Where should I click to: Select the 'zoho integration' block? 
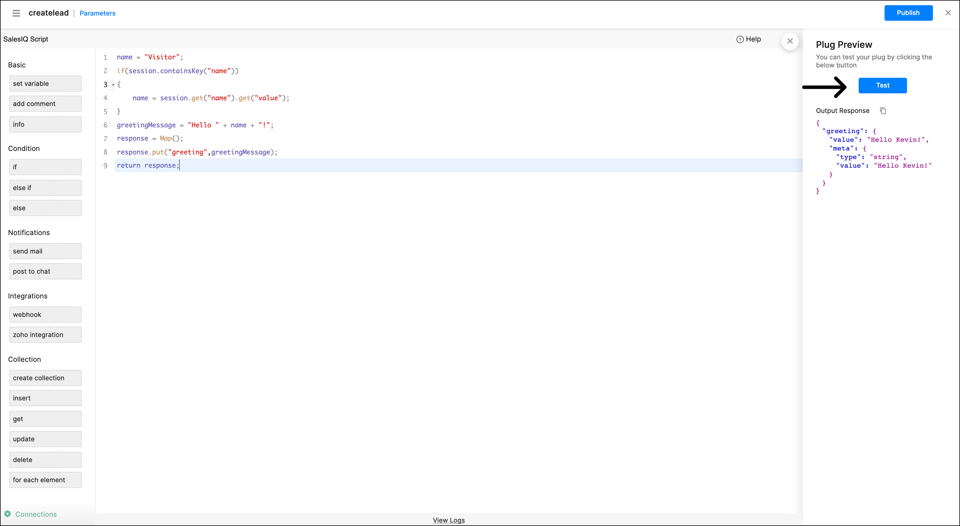45,335
